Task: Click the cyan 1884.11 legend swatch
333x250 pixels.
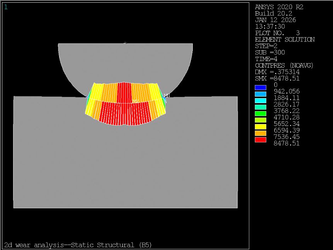Action: [x=260, y=101]
